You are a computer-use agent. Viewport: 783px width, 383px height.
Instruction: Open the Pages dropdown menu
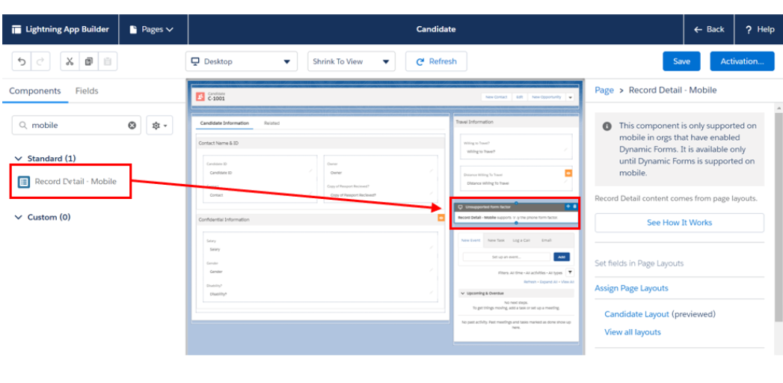coord(152,30)
